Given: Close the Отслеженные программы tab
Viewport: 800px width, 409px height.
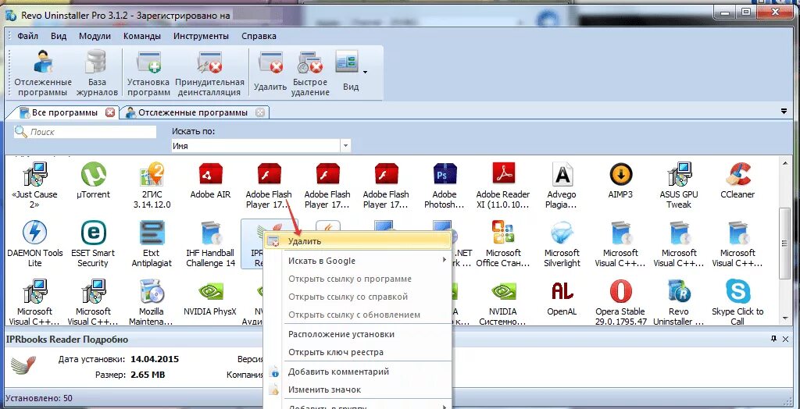Looking at the screenshot, I should point(259,112).
